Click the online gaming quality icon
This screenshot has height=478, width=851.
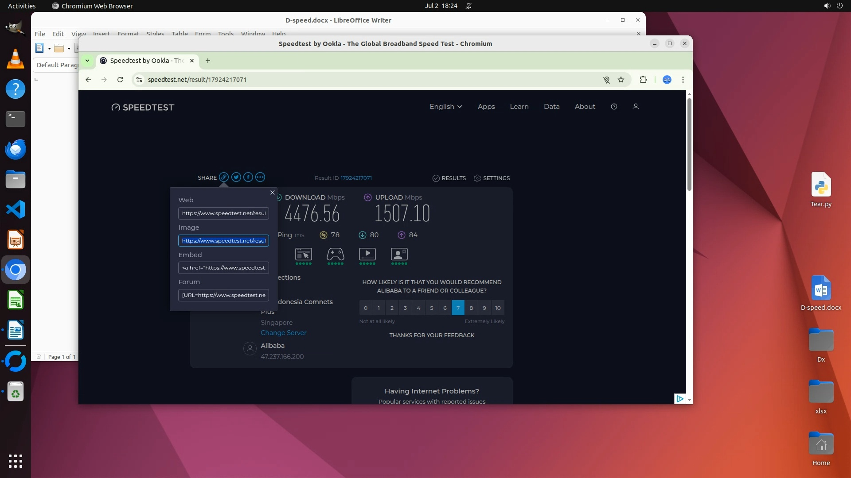tap(335, 254)
